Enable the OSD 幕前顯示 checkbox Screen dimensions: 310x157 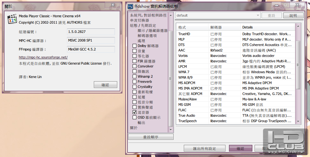(x=135, y=117)
